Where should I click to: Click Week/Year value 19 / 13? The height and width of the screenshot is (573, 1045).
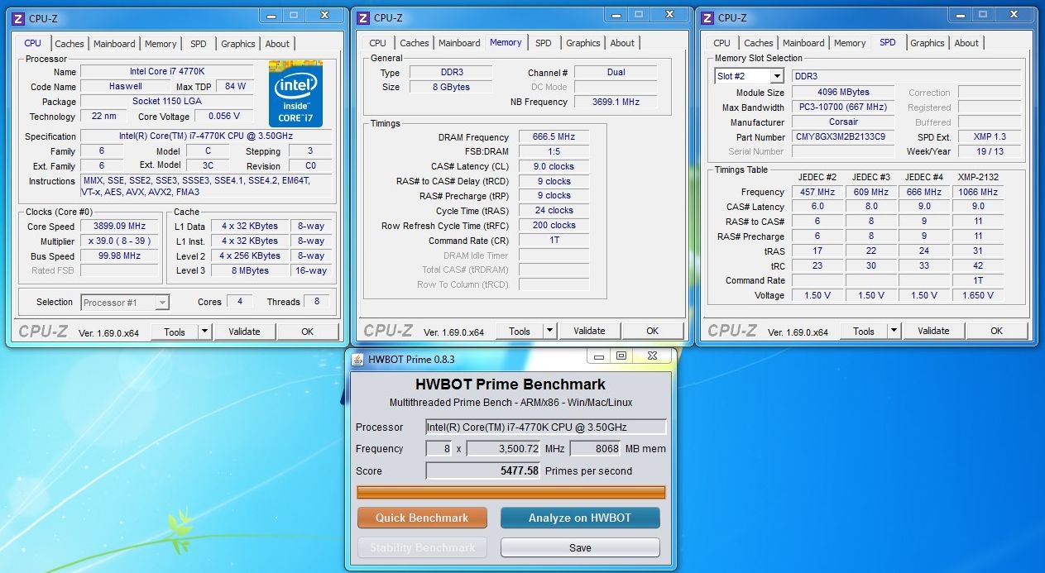point(989,152)
